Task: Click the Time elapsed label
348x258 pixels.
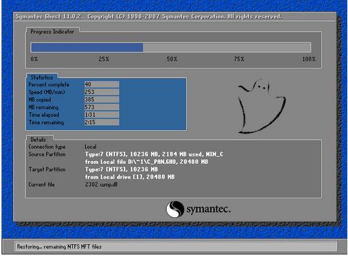Action: click(x=44, y=115)
